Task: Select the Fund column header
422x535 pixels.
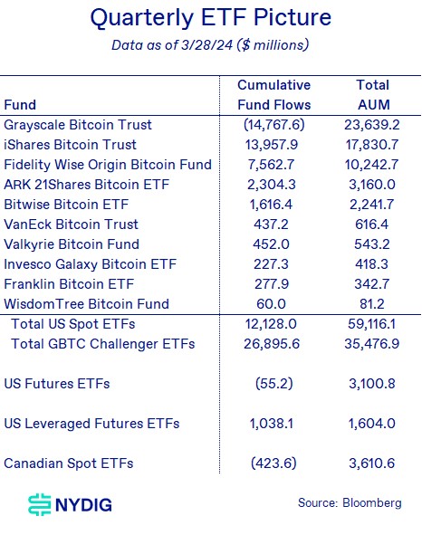Action: point(20,105)
